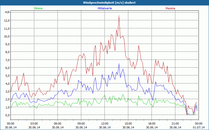
Task: Click the 0,0 y-axis tick label
Action: pyautogui.click(x=7, y=115)
